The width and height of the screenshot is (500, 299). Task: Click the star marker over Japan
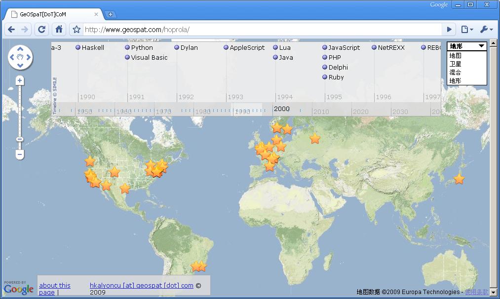pos(459,179)
